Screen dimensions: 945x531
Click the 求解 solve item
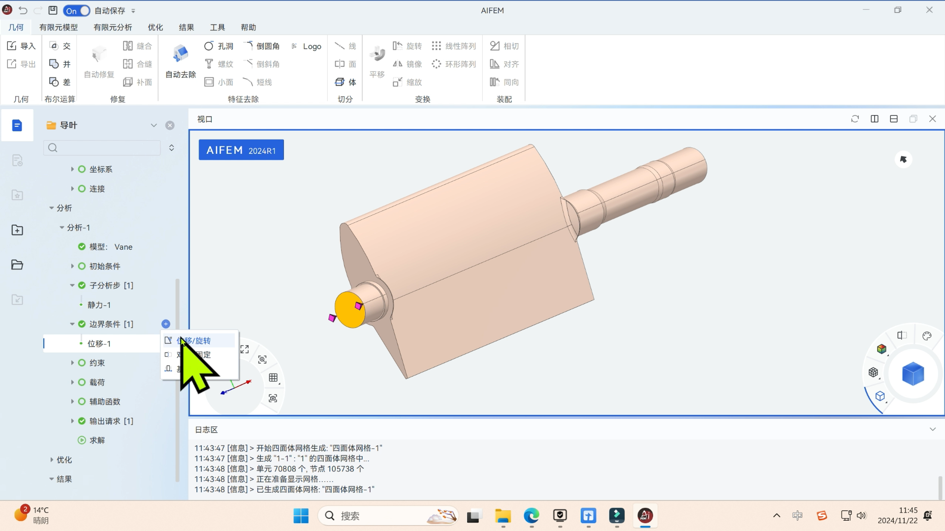[97, 440]
